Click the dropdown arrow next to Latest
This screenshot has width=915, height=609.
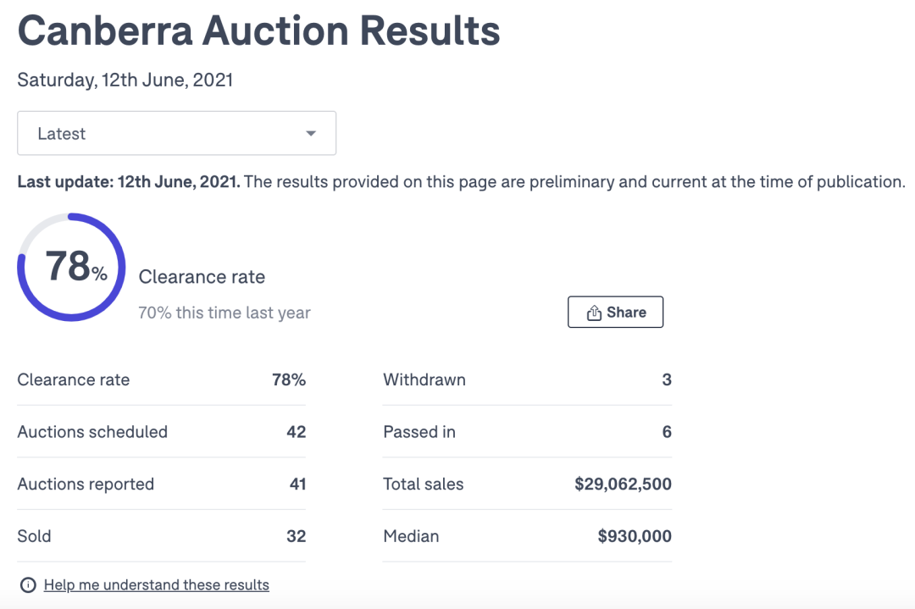click(x=311, y=134)
